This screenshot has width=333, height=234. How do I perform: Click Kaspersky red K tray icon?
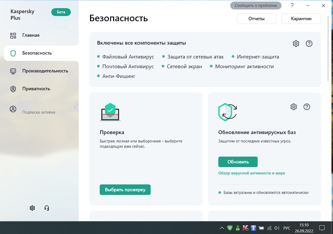(x=246, y=228)
